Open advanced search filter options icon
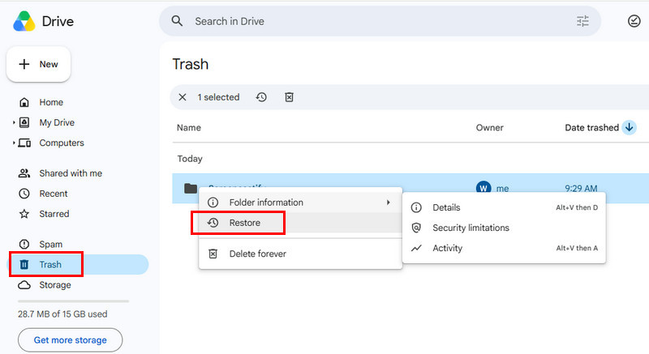Screen dimensions: 649x354 pos(582,21)
